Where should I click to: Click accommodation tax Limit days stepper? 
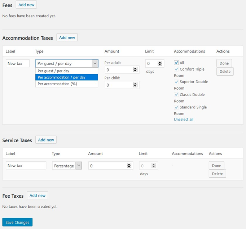coord(160,63)
